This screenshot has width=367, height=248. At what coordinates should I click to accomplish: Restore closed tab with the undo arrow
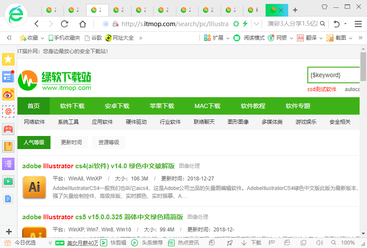coord(337,24)
